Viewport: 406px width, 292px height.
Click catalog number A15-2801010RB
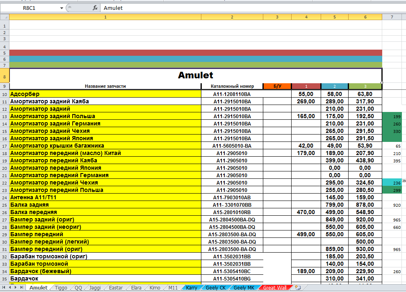coord(232,212)
